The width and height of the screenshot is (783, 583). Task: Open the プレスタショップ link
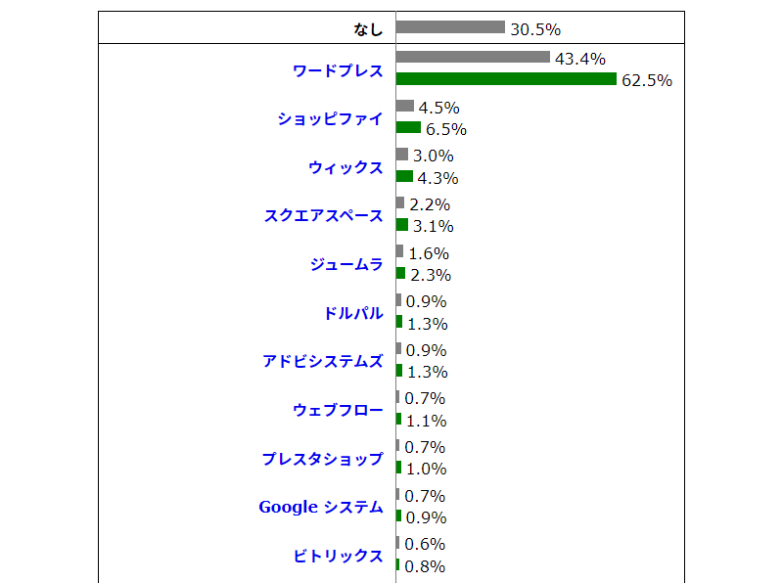(323, 459)
